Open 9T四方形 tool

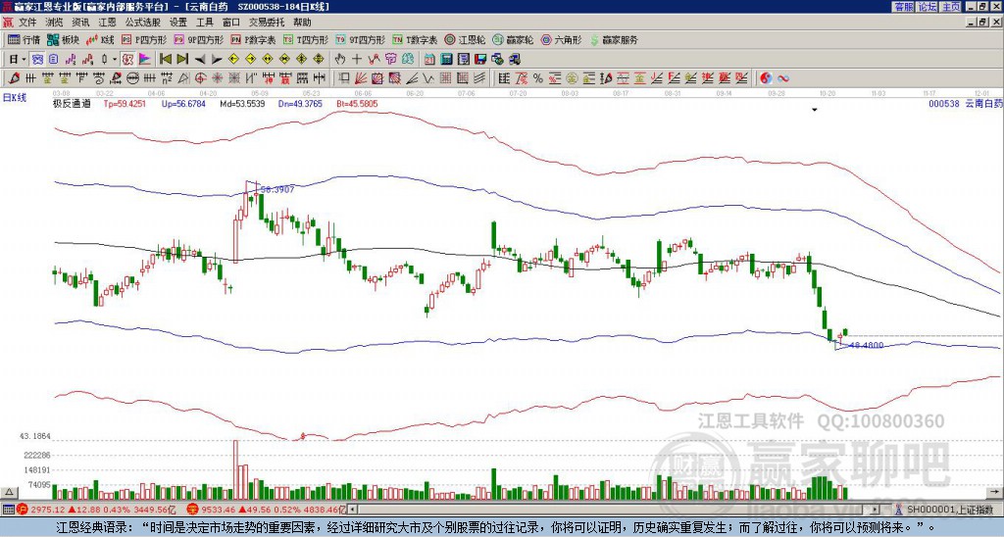coord(361,39)
